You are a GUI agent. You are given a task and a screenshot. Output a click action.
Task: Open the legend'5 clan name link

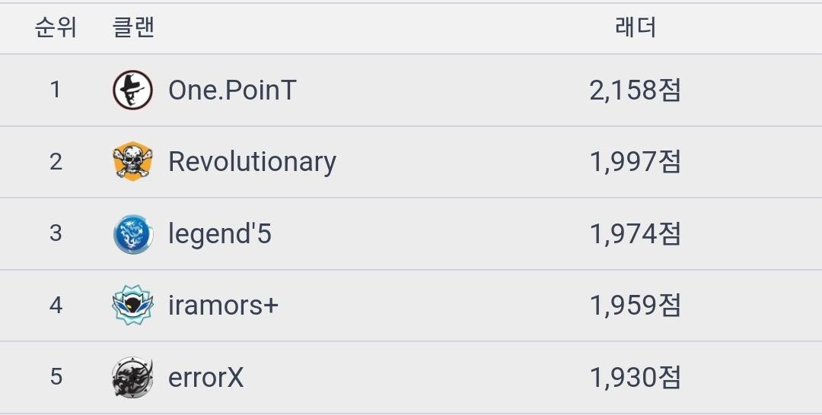click(219, 233)
